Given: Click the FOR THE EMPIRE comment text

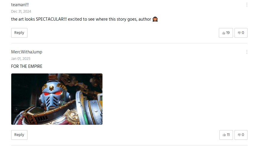Looking at the screenshot, I should [27, 66].
